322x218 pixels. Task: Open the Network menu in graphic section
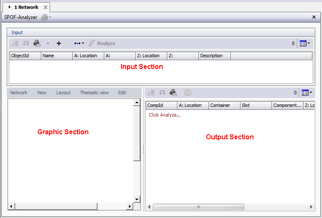[18, 93]
